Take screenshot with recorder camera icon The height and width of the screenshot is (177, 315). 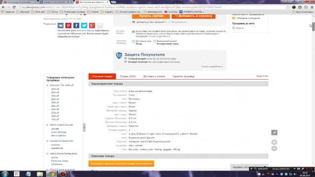pos(299,169)
